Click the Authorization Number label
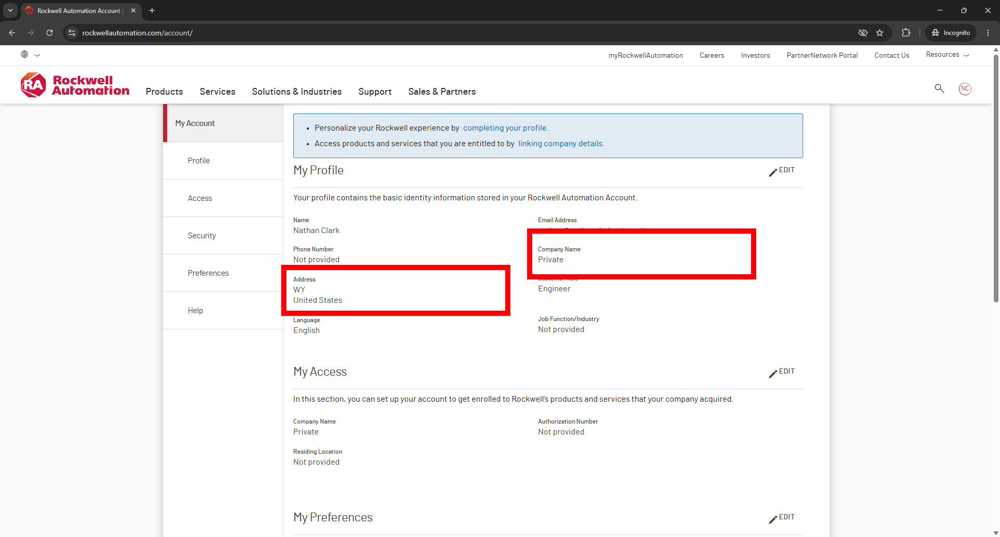 (568, 421)
